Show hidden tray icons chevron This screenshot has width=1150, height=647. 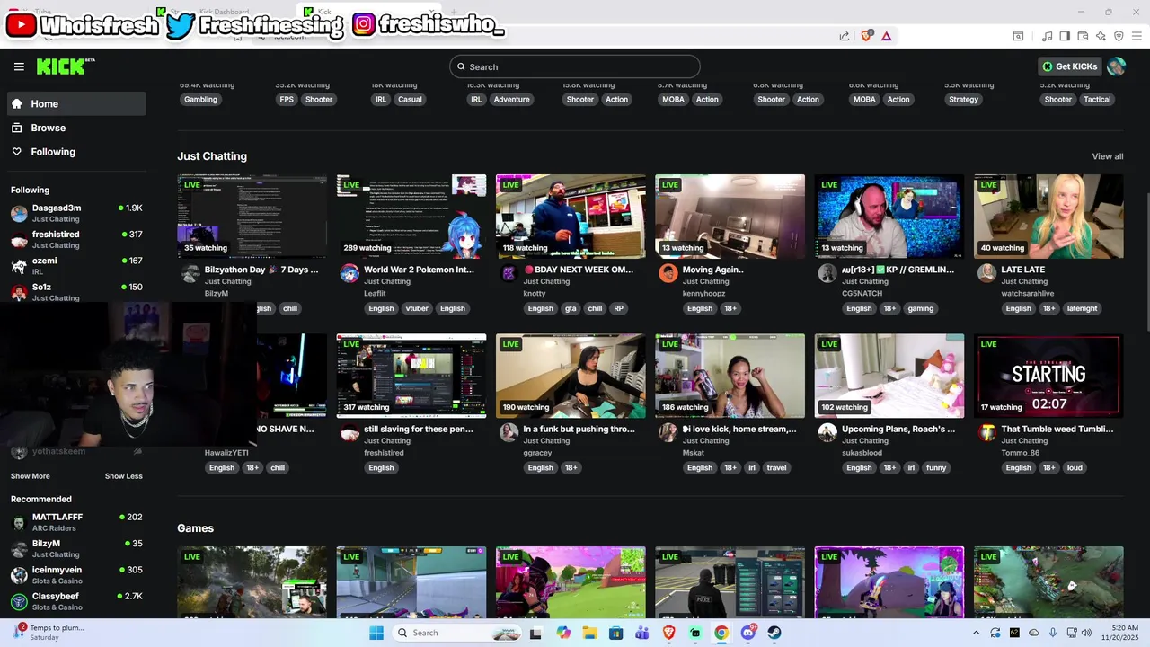point(977,633)
